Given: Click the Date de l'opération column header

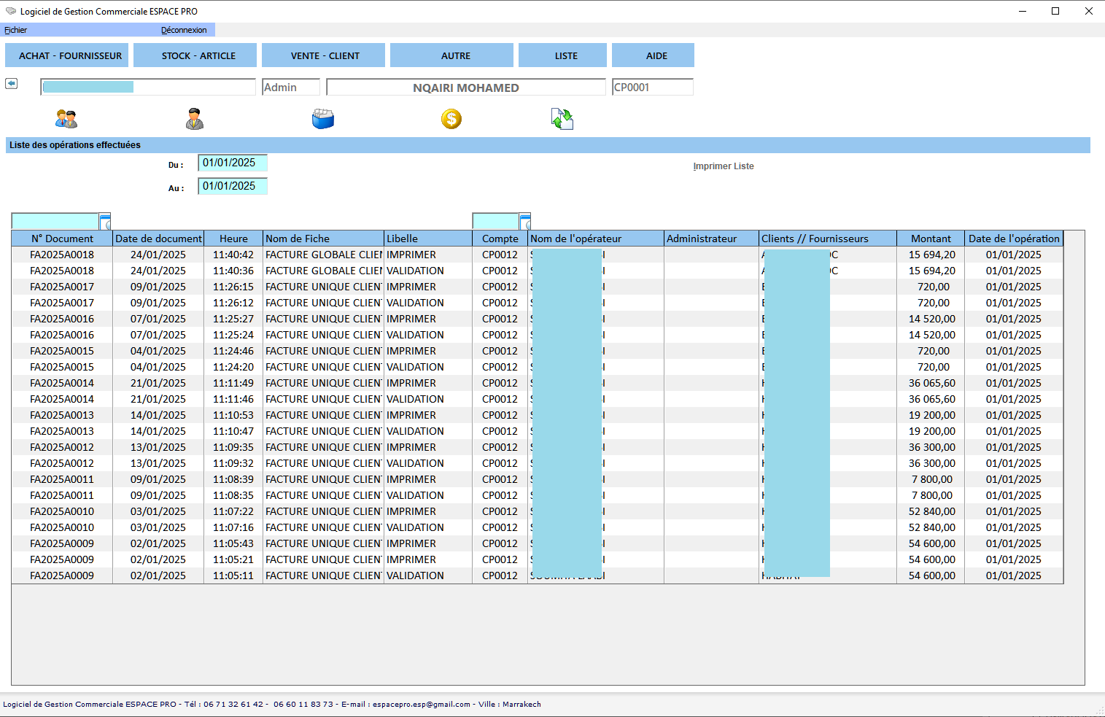Looking at the screenshot, I should coord(1014,239).
